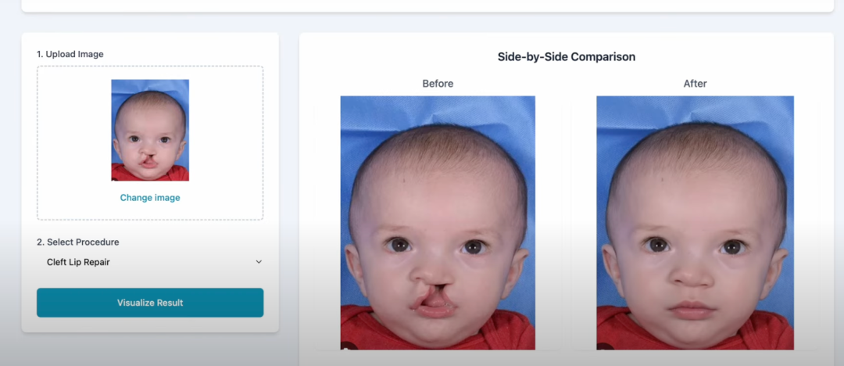Viewport: 844px width, 366px height.
Task: Click the Change image link
Action: pyautogui.click(x=149, y=198)
